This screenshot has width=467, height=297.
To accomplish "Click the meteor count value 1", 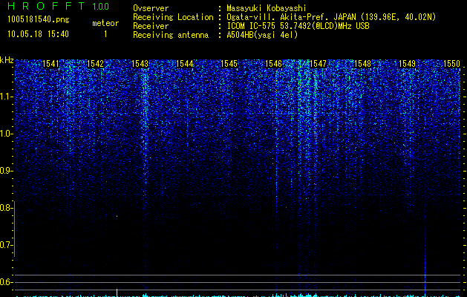I will click(x=105, y=34).
